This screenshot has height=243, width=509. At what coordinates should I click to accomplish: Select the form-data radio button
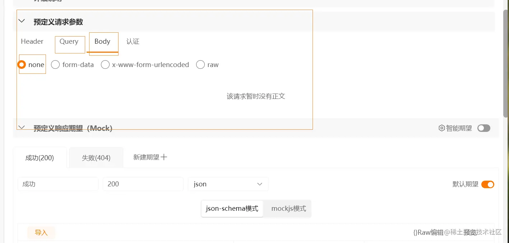point(55,65)
